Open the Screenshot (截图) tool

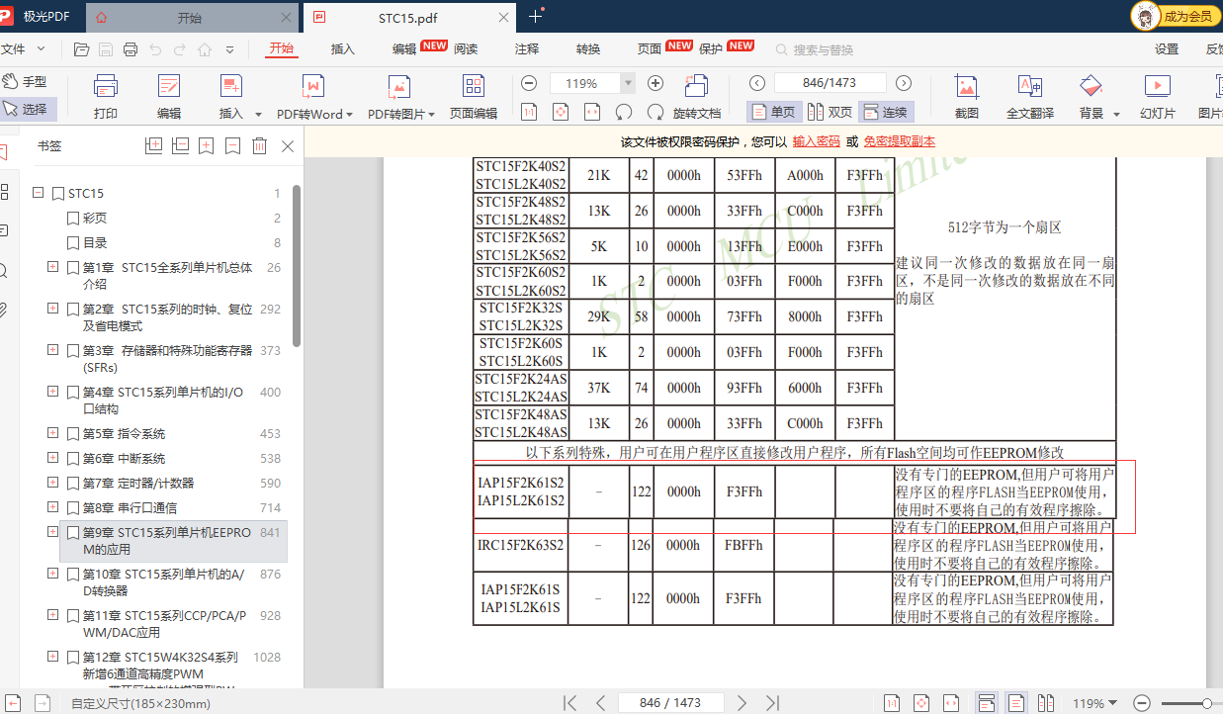(967, 97)
